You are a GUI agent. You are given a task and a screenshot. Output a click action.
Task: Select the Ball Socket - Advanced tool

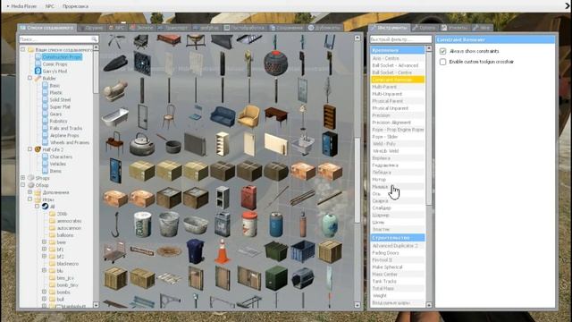[398, 65]
